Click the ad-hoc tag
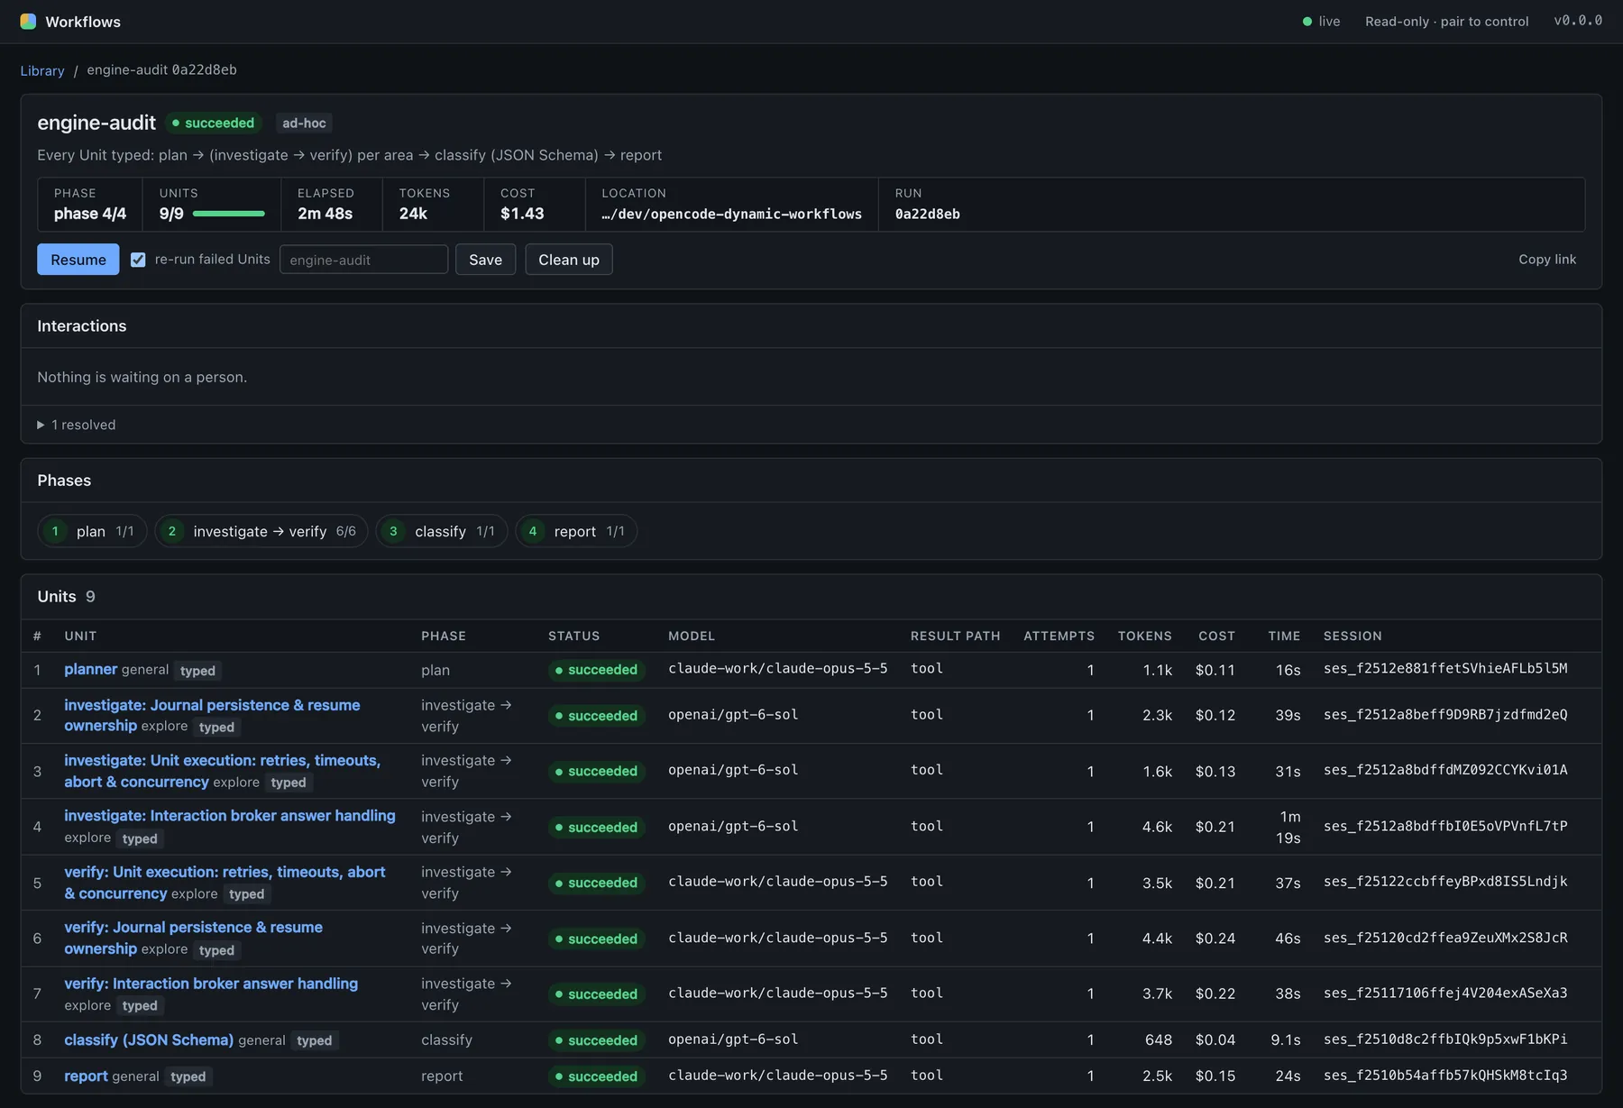1623x1108 pixels. pos(304,123)
